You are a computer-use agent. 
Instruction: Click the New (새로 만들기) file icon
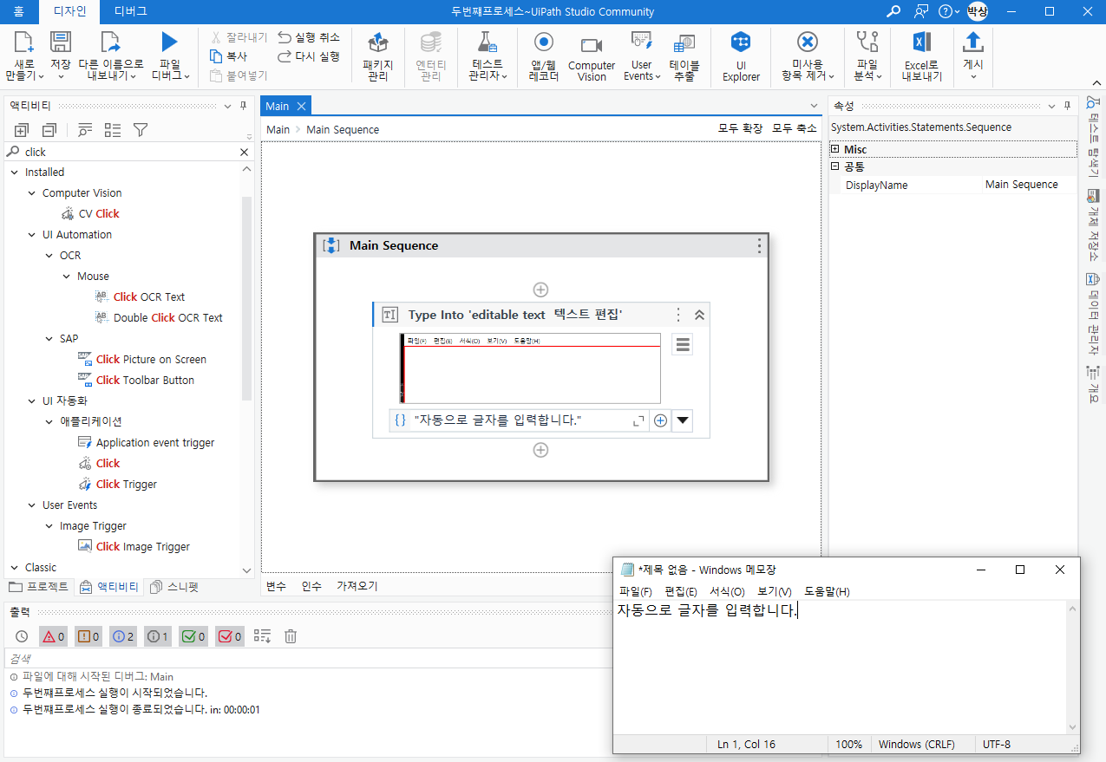23,42
